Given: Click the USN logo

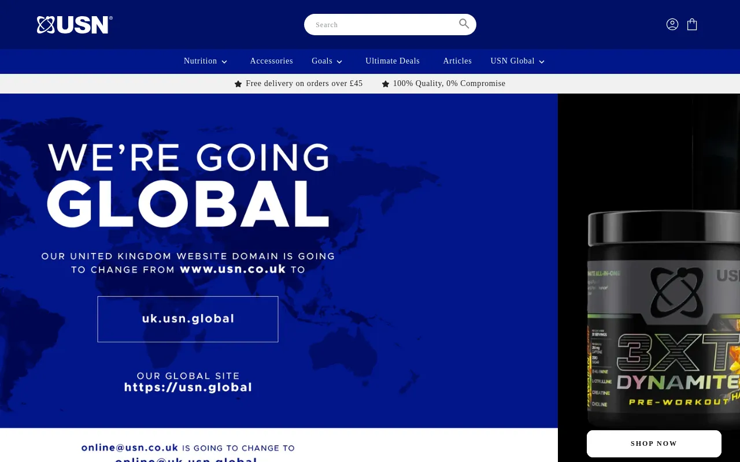Looking at the screenshot, I should click(75, 24).
